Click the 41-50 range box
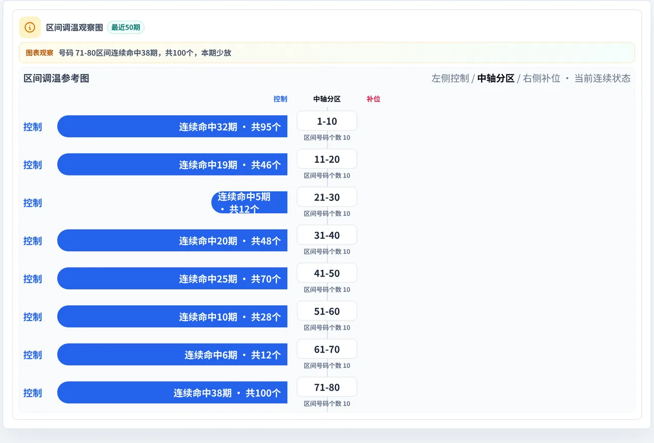The height and width of the screenshot is (443, 654). point(327,273)
